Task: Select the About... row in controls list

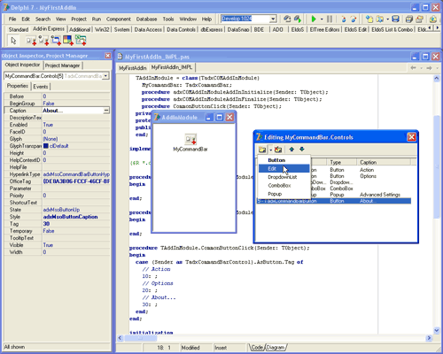Action: [334, 201]
